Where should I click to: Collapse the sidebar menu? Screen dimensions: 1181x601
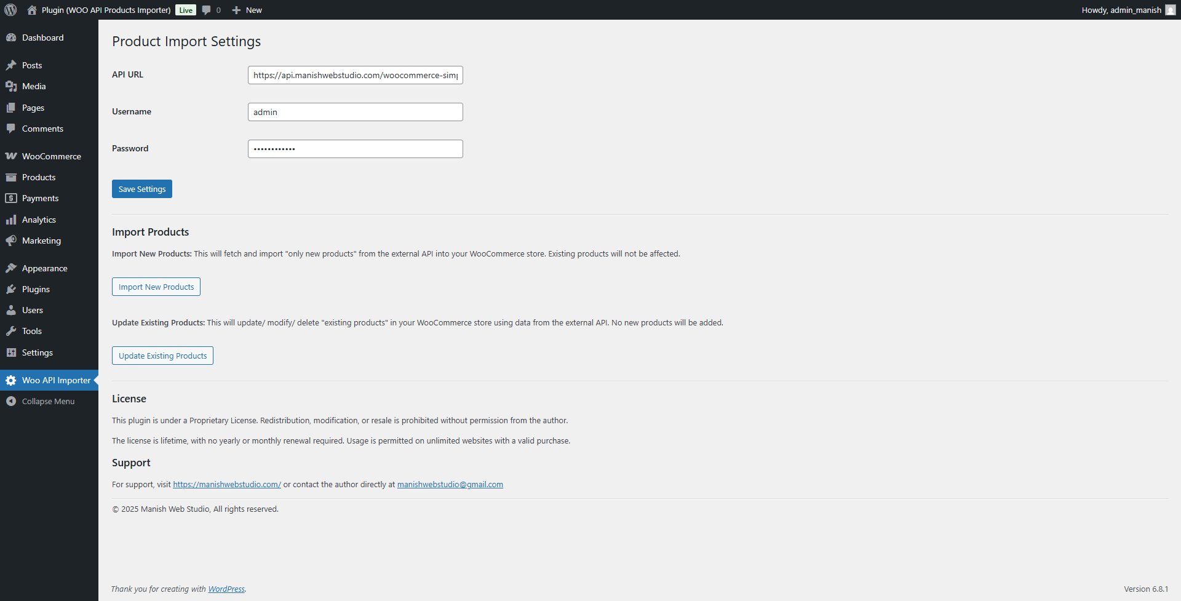coord(48,401)
